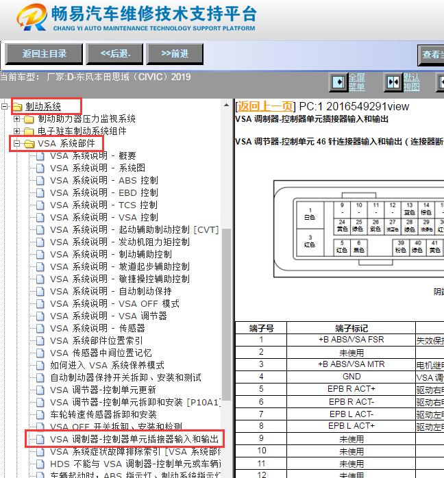
Task: Click the VSA 系统部件 folder icon
Action: click(x=29, y=144)
